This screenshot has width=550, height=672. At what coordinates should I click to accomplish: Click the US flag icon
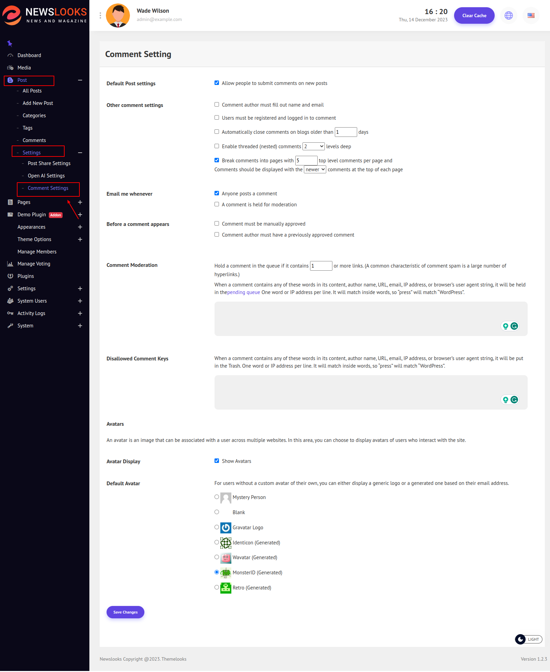click(531, 15)
